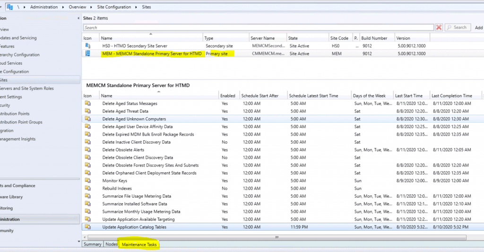
Task: Click the icon for Delete Aged User Device Affinity Data
Action: (x=87, y=126)
